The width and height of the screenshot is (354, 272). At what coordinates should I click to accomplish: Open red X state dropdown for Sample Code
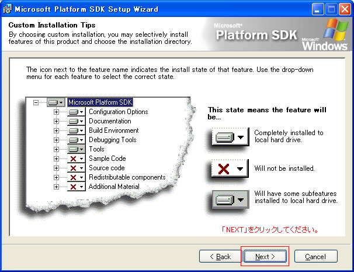(x=77, y=159)
